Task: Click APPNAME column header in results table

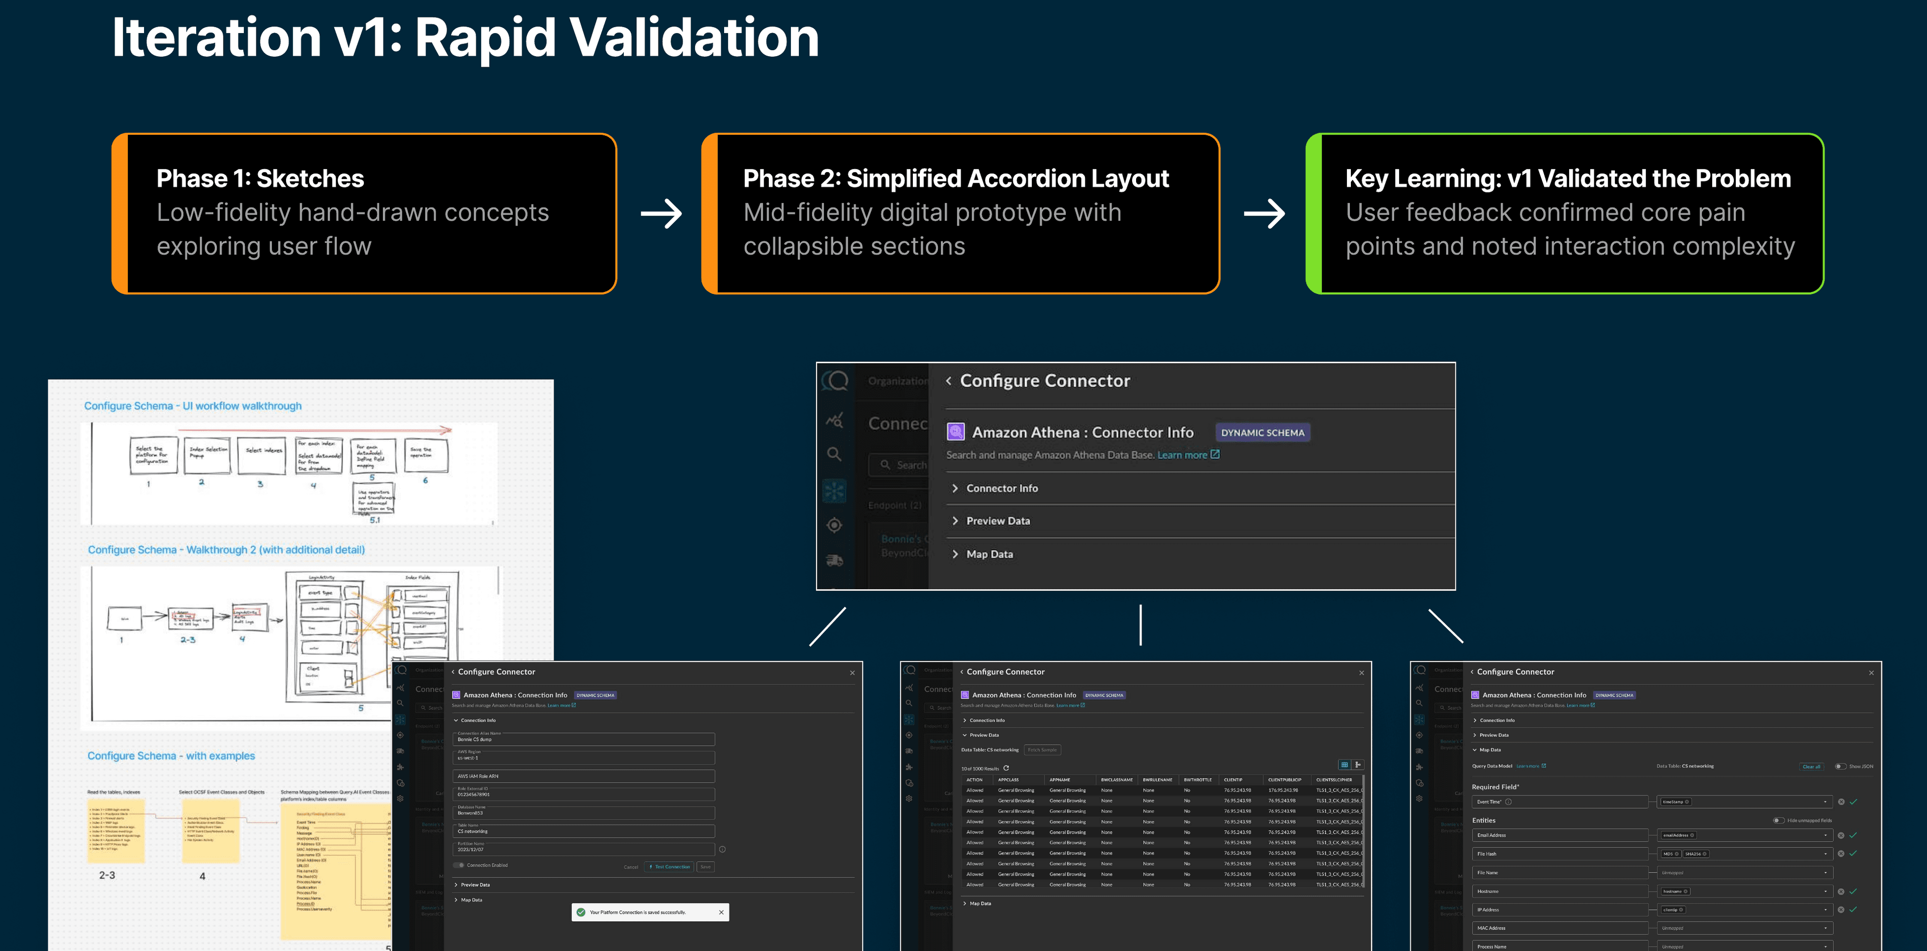Action: pos(1059,780)
